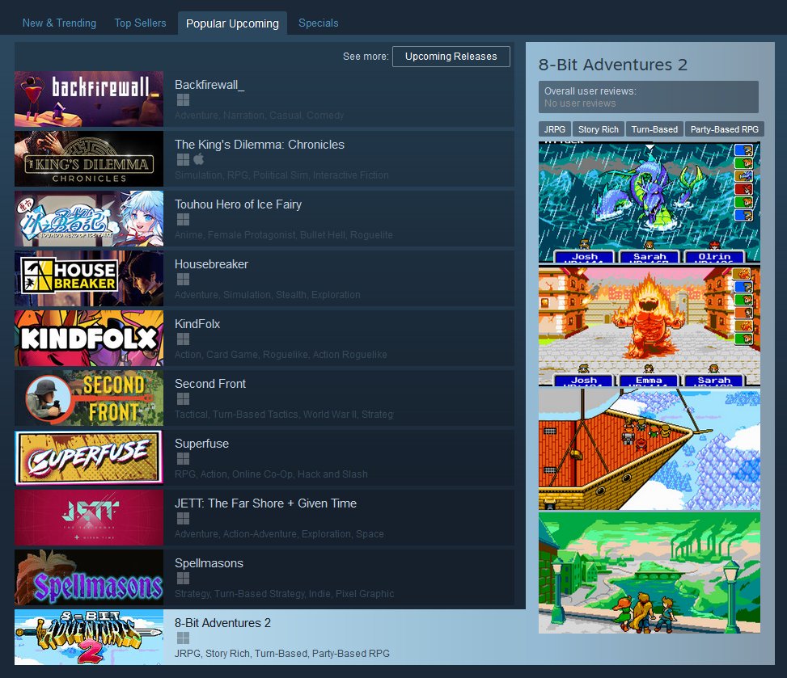Click the Windows icon under Superfuse

click(183, 459)
